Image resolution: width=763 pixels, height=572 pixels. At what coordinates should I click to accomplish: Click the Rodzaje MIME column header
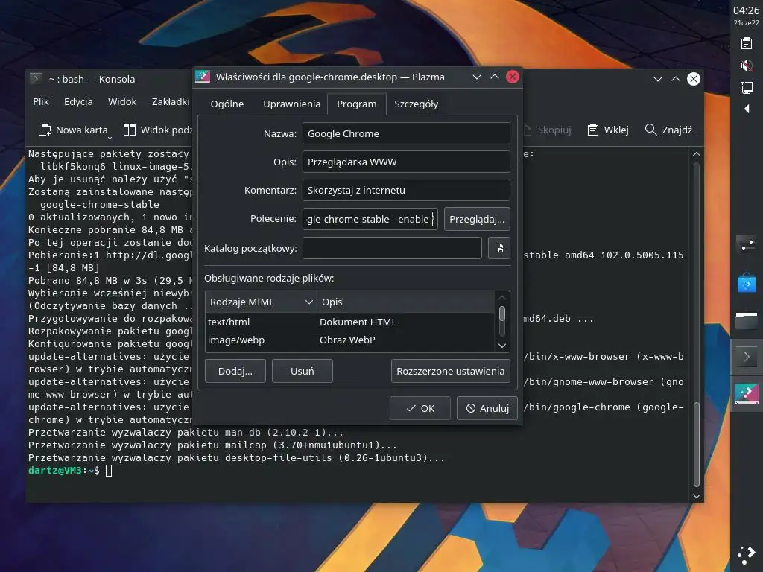(261, 302)
